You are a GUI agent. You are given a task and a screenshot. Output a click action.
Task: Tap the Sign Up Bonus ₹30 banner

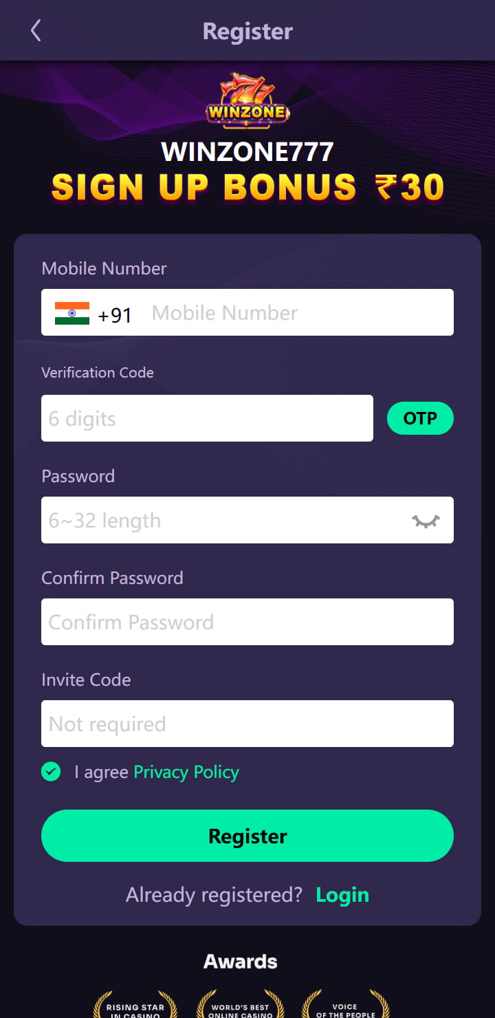coord(247,187)
